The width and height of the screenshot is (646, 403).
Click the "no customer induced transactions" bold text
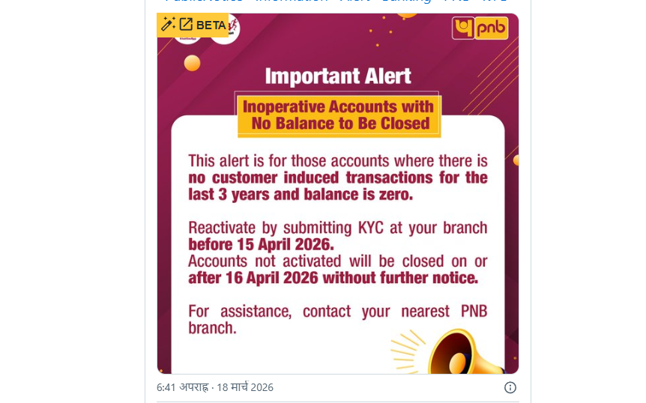coord(338,178)
